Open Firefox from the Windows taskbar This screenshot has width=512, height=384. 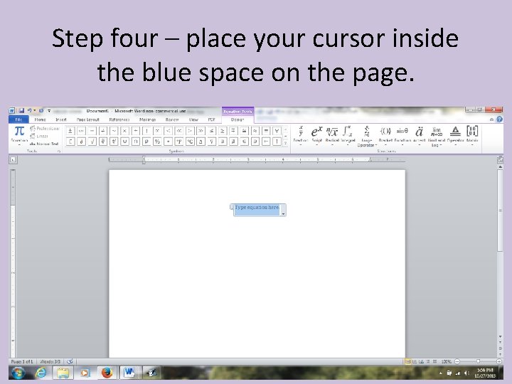tap(107, 373)
